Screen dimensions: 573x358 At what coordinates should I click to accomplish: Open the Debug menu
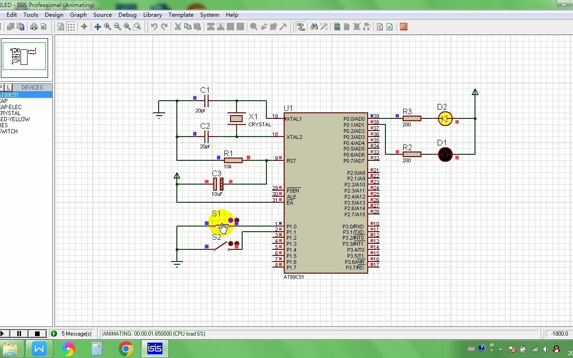pyautogui.click(x=127, y=14)
